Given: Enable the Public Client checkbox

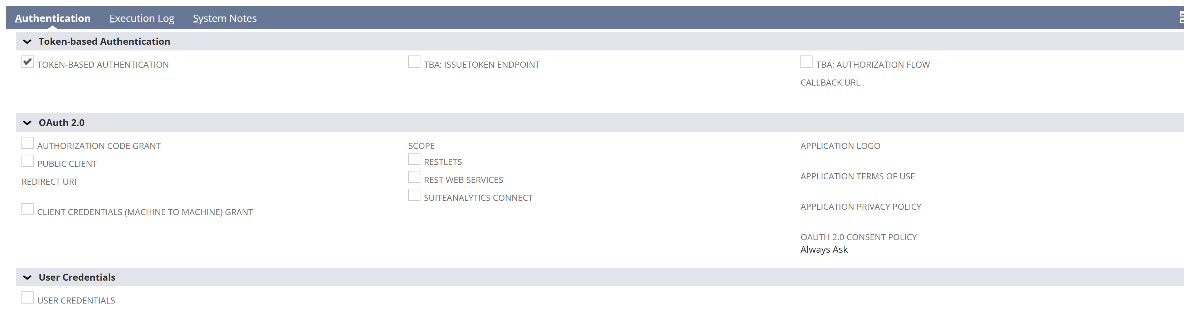Looking at the screenshot, I should tap(28, 161).
